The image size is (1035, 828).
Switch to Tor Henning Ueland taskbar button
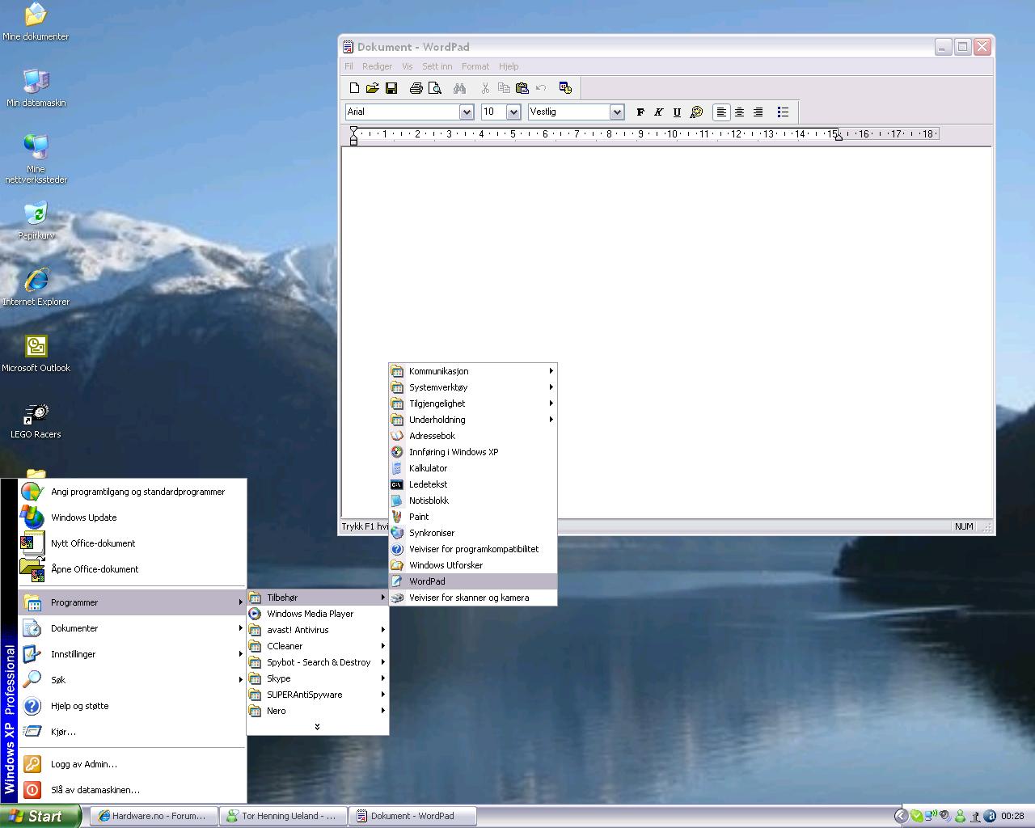point(284,816)
